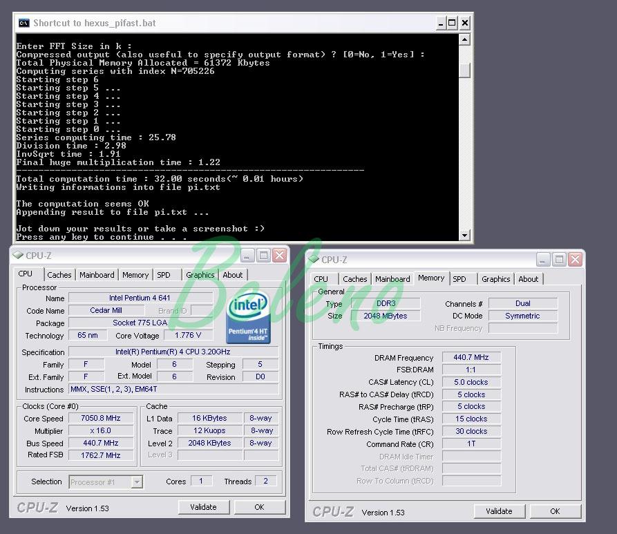The image size is (617, 534).
Task: Click the memory Type value DDR3
Action: tap(386, 303)
